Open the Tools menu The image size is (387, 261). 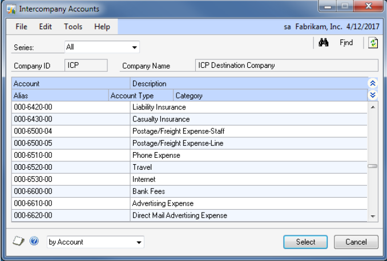[x=73, y=27]
